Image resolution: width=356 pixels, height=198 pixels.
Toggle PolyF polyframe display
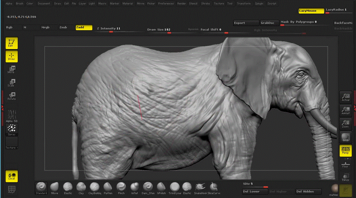pyautogui.click(x=11, y=189)
